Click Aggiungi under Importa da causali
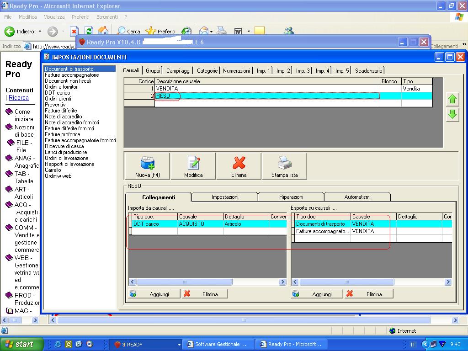 point(154,294)
